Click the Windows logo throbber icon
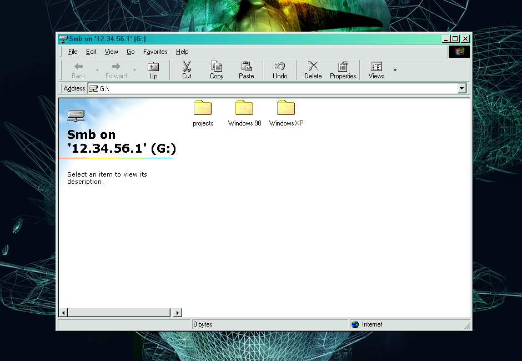Viewport: 522px width, 361px height. 459,52
